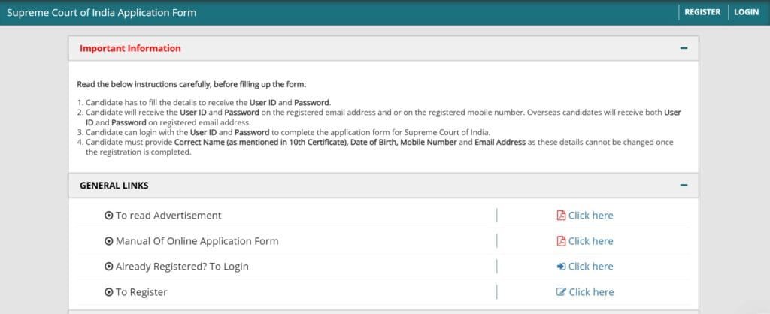Click the PDF icon for the Online Application Manual
Screen dimensions: 770x314
pos(561,241)
